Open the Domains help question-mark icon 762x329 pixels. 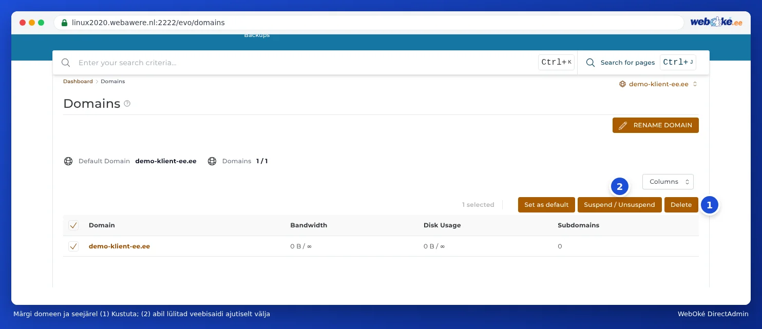point(127,104)
